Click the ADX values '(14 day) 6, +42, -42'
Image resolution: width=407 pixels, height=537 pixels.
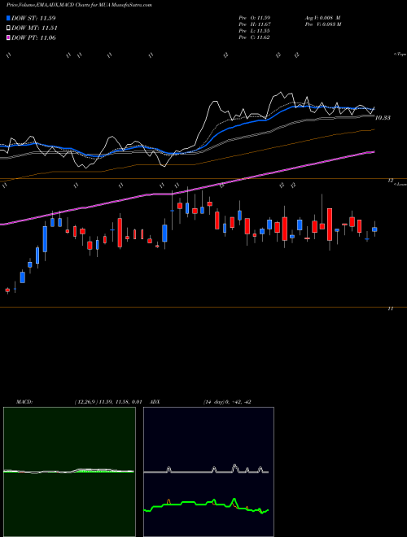[227, 402]
